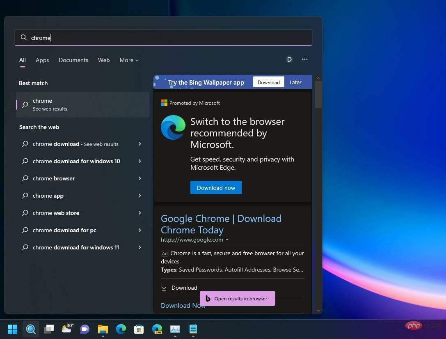Dismiss Bing Wallpaper promo with Later
This screenshot has width=446, height=339.
click(x=295, y=82)
